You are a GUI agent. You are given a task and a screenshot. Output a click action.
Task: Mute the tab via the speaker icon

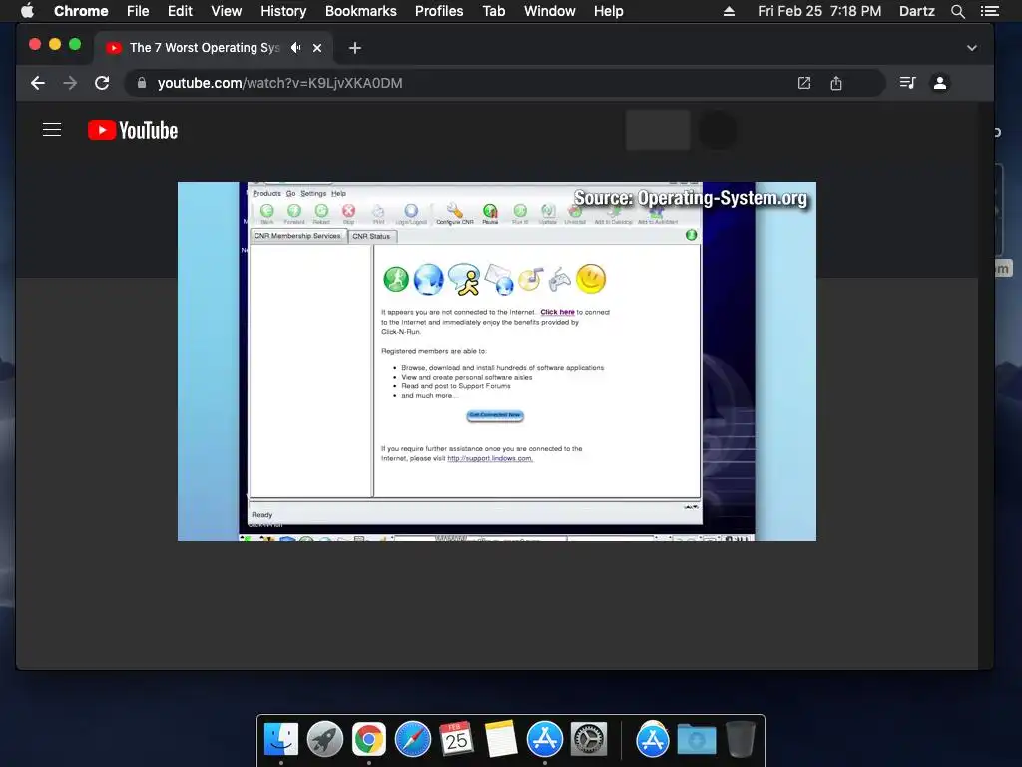295,48
